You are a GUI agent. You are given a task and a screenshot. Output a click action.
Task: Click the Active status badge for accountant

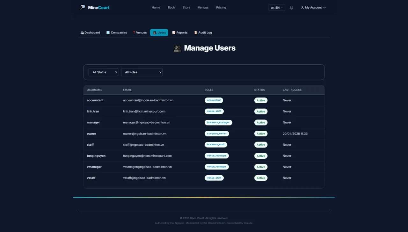pyautogui.click(x=261, y=100)
